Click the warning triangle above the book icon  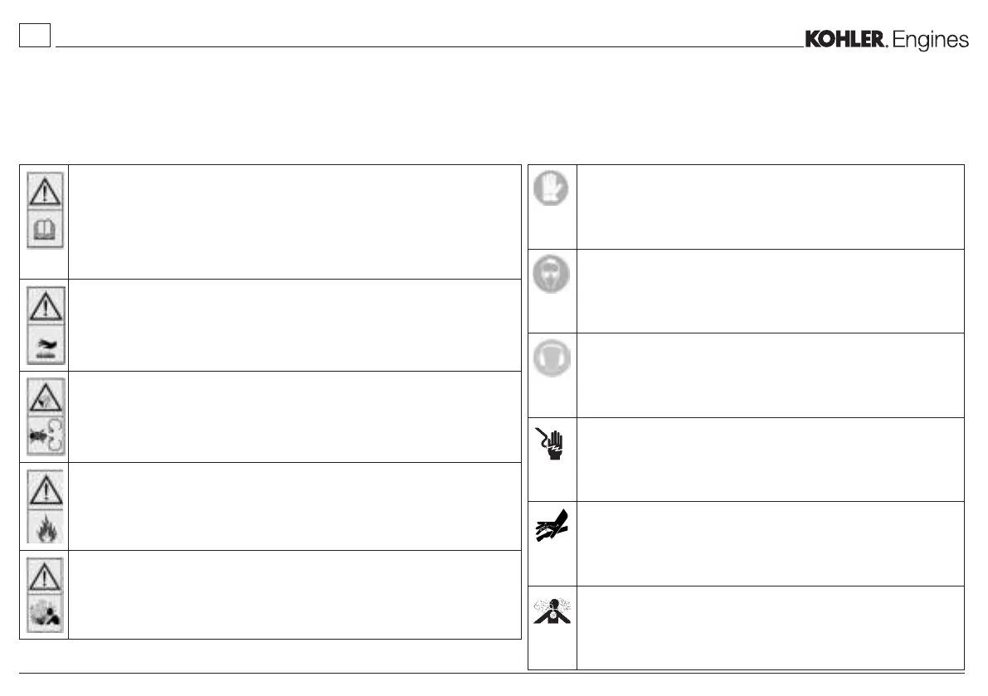pyautogui.click(x=43, y=190)
